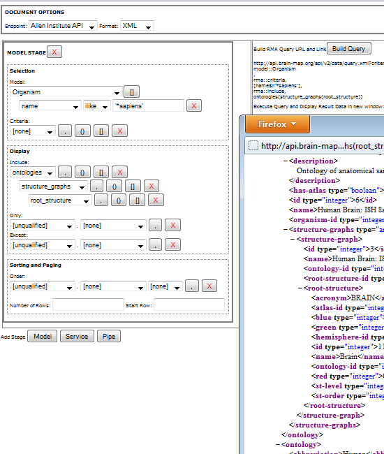Open the ilike operator dropdown
This screenshot has width=384, height=454.
click(x=96, y=106)
